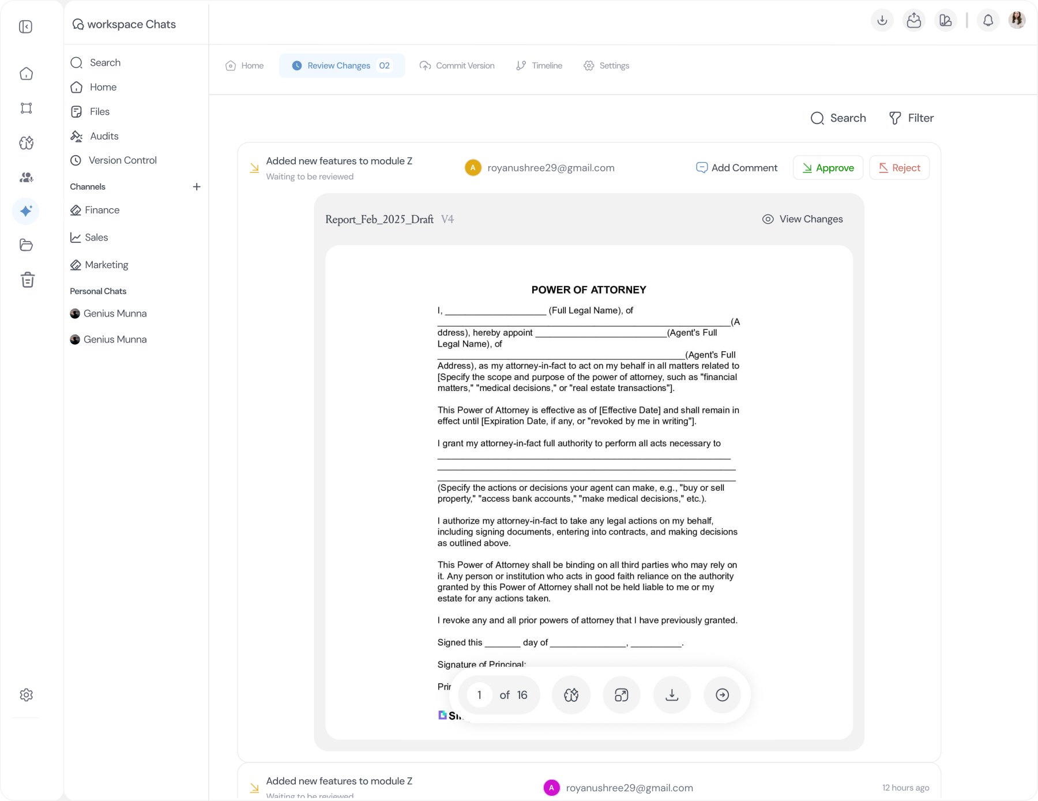Open the settings gear in left rail

coord(26,695)
